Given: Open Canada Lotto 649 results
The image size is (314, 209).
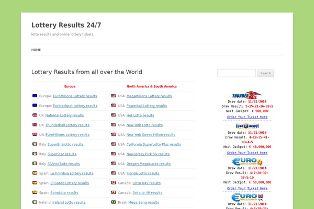Looking at the screenshot, I should pyautogui.click(x=147, y=183).
